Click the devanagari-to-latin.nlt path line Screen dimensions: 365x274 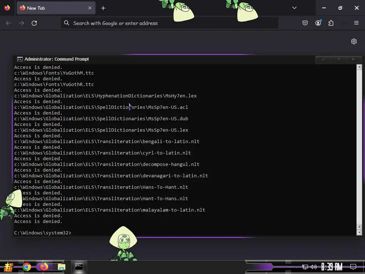(111, 176)
